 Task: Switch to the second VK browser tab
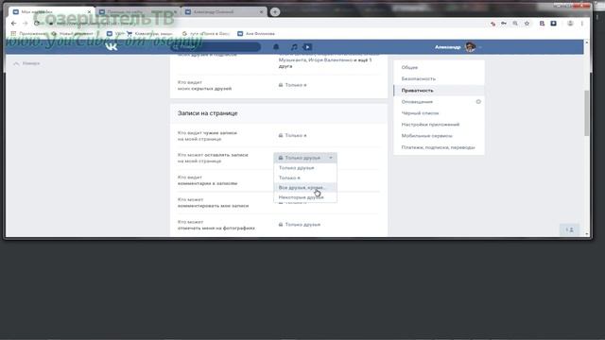click(138, 12)
